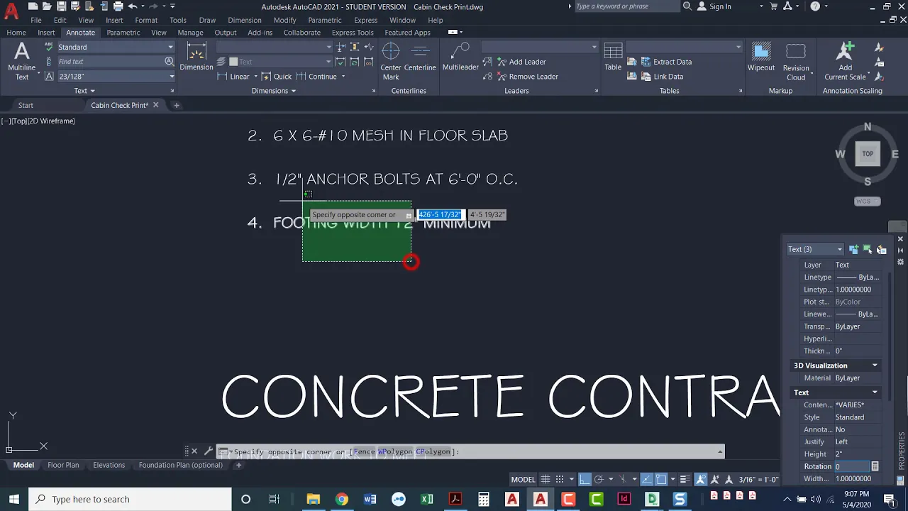Select the Multileader tool
This screenshot has height=511, width=908.
pos(460,57)
